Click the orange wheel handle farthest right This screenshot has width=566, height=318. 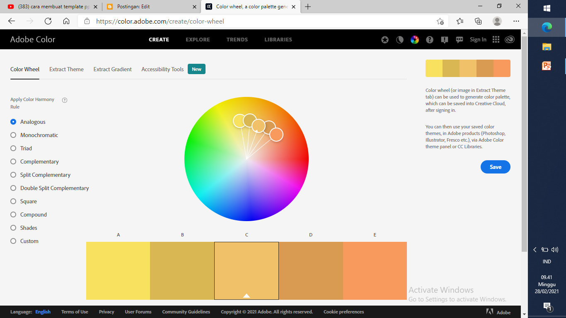[x=276, y=135]
